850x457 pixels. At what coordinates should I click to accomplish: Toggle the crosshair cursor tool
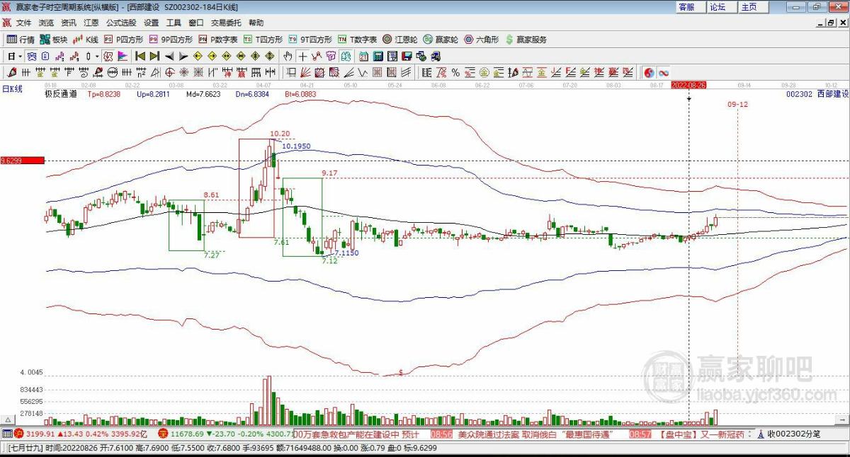coord(302,56)
